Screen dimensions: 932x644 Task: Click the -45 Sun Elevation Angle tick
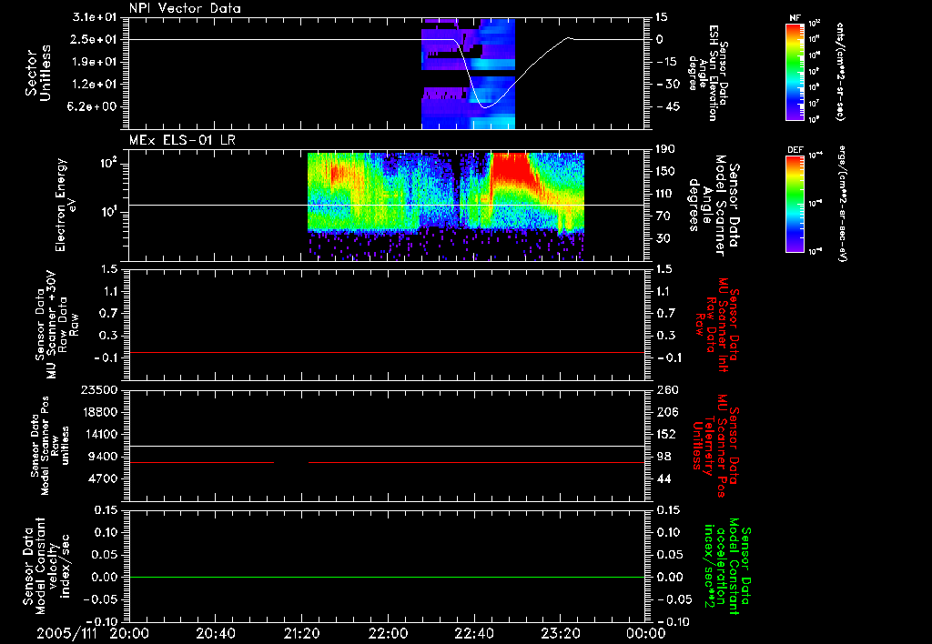tap(667, 107)
